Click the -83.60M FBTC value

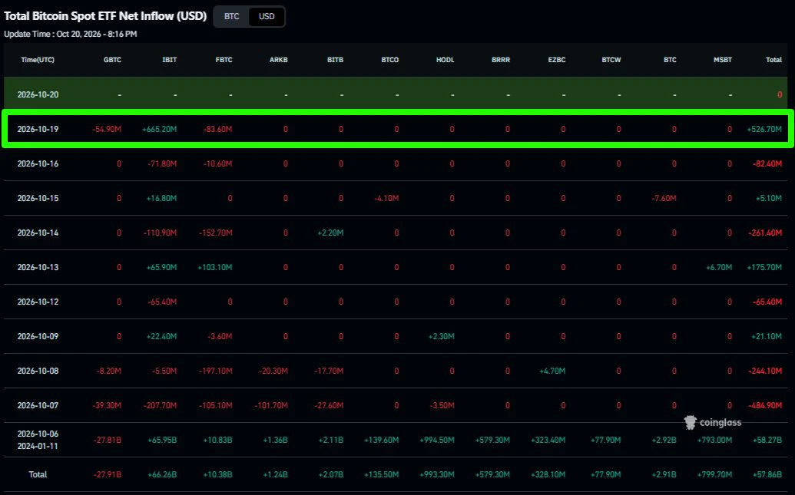pos(217,129)
